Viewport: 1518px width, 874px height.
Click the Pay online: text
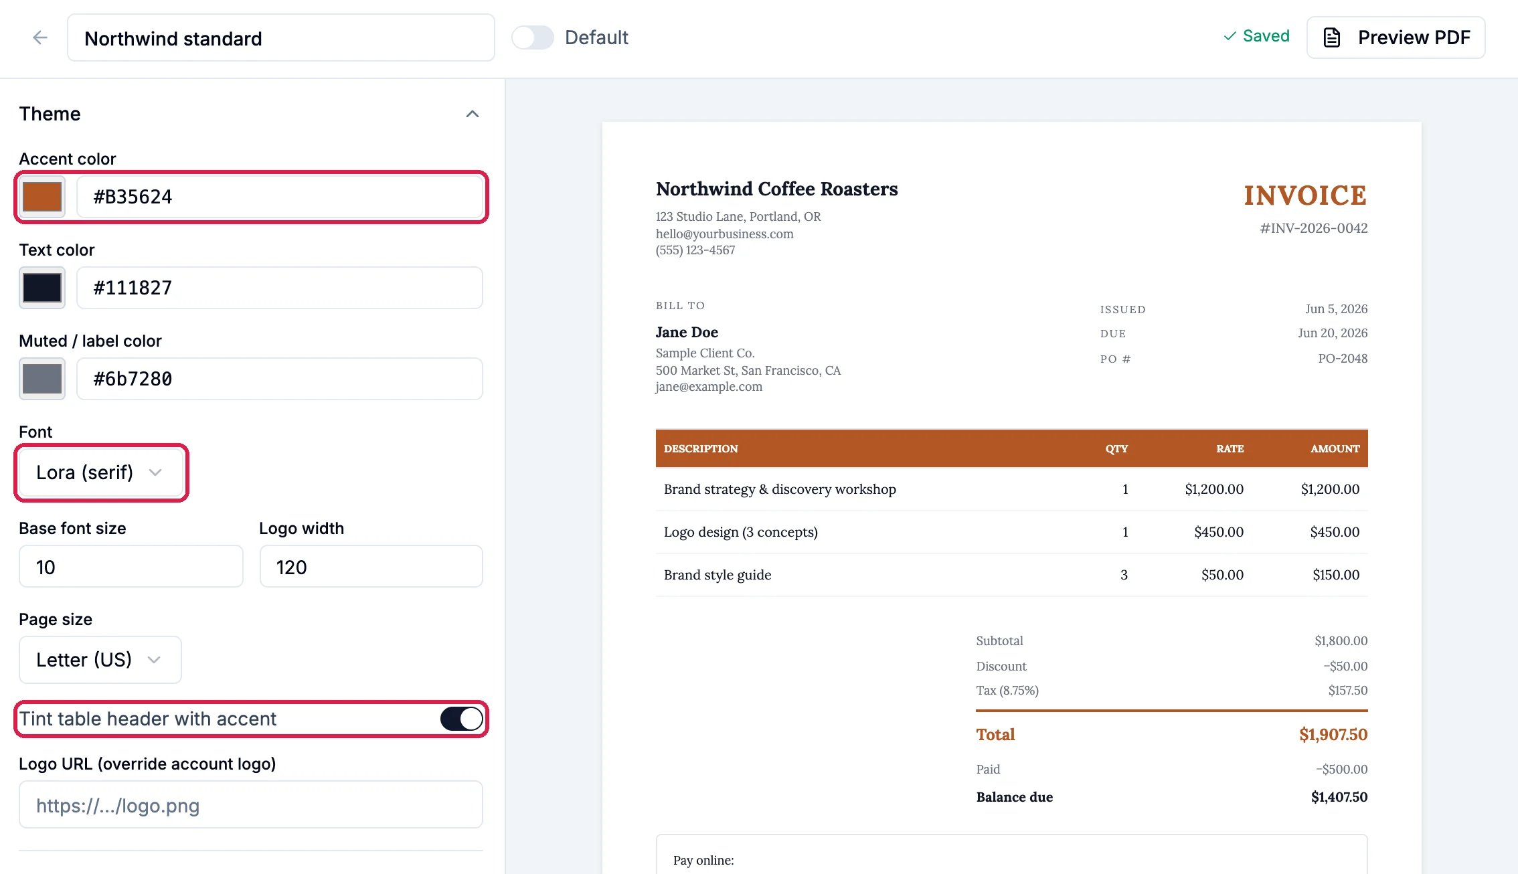point(703,860)
